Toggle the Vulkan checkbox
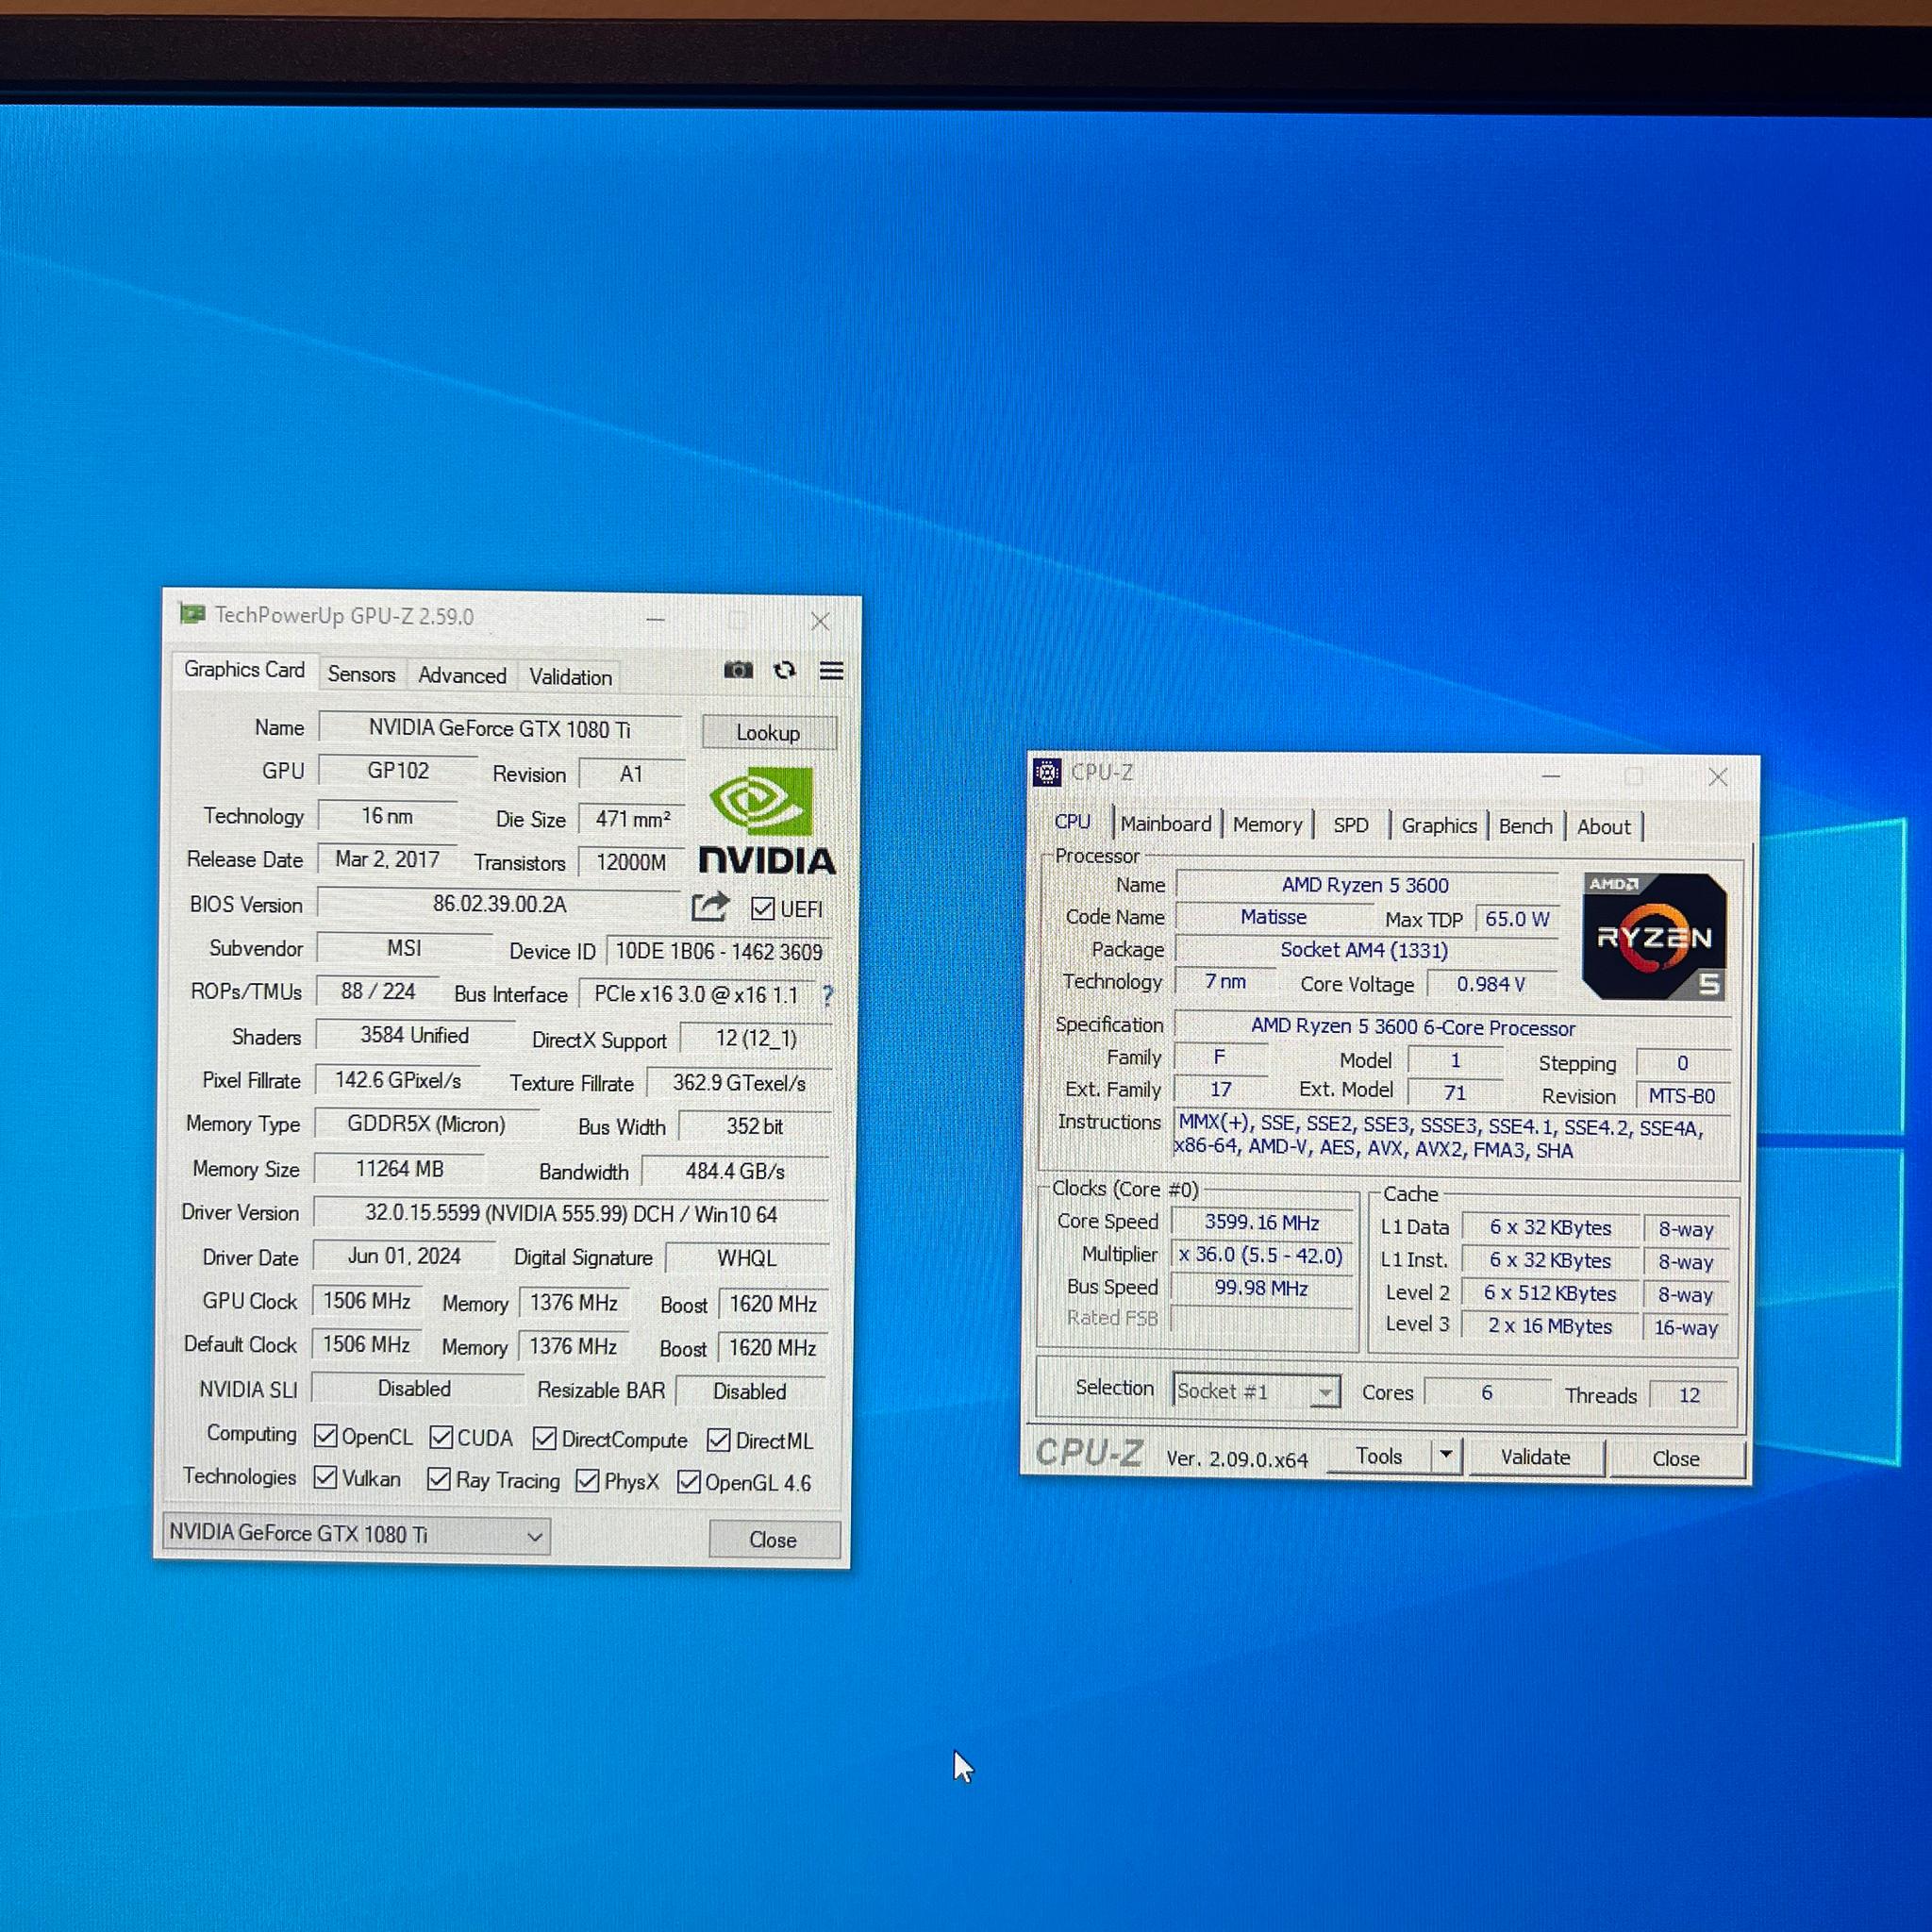Screen dimensions: 1932x1932 (325, 1477)
